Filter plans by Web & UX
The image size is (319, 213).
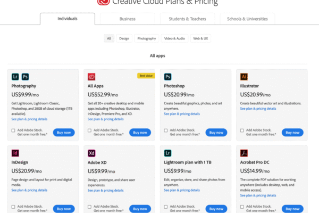tap(200, 38)
